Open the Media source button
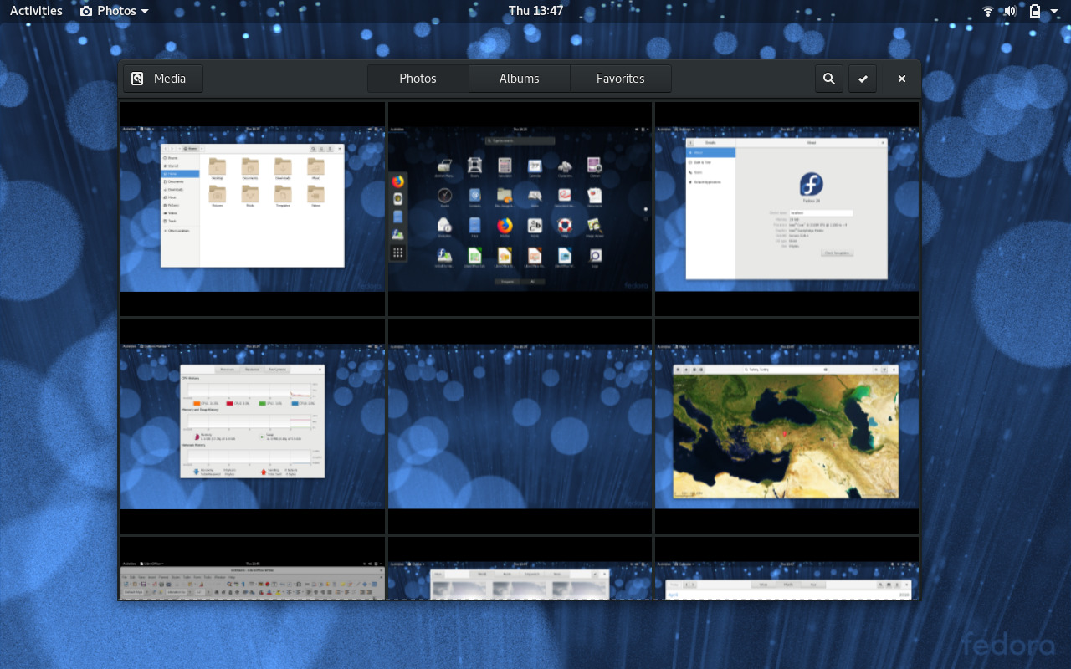The image size is (1071, 669). (x=163, y=79)
